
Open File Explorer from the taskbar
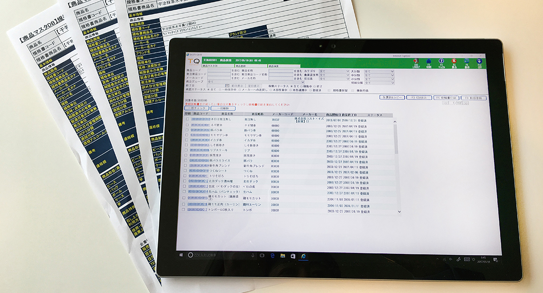tap(282, 256)
